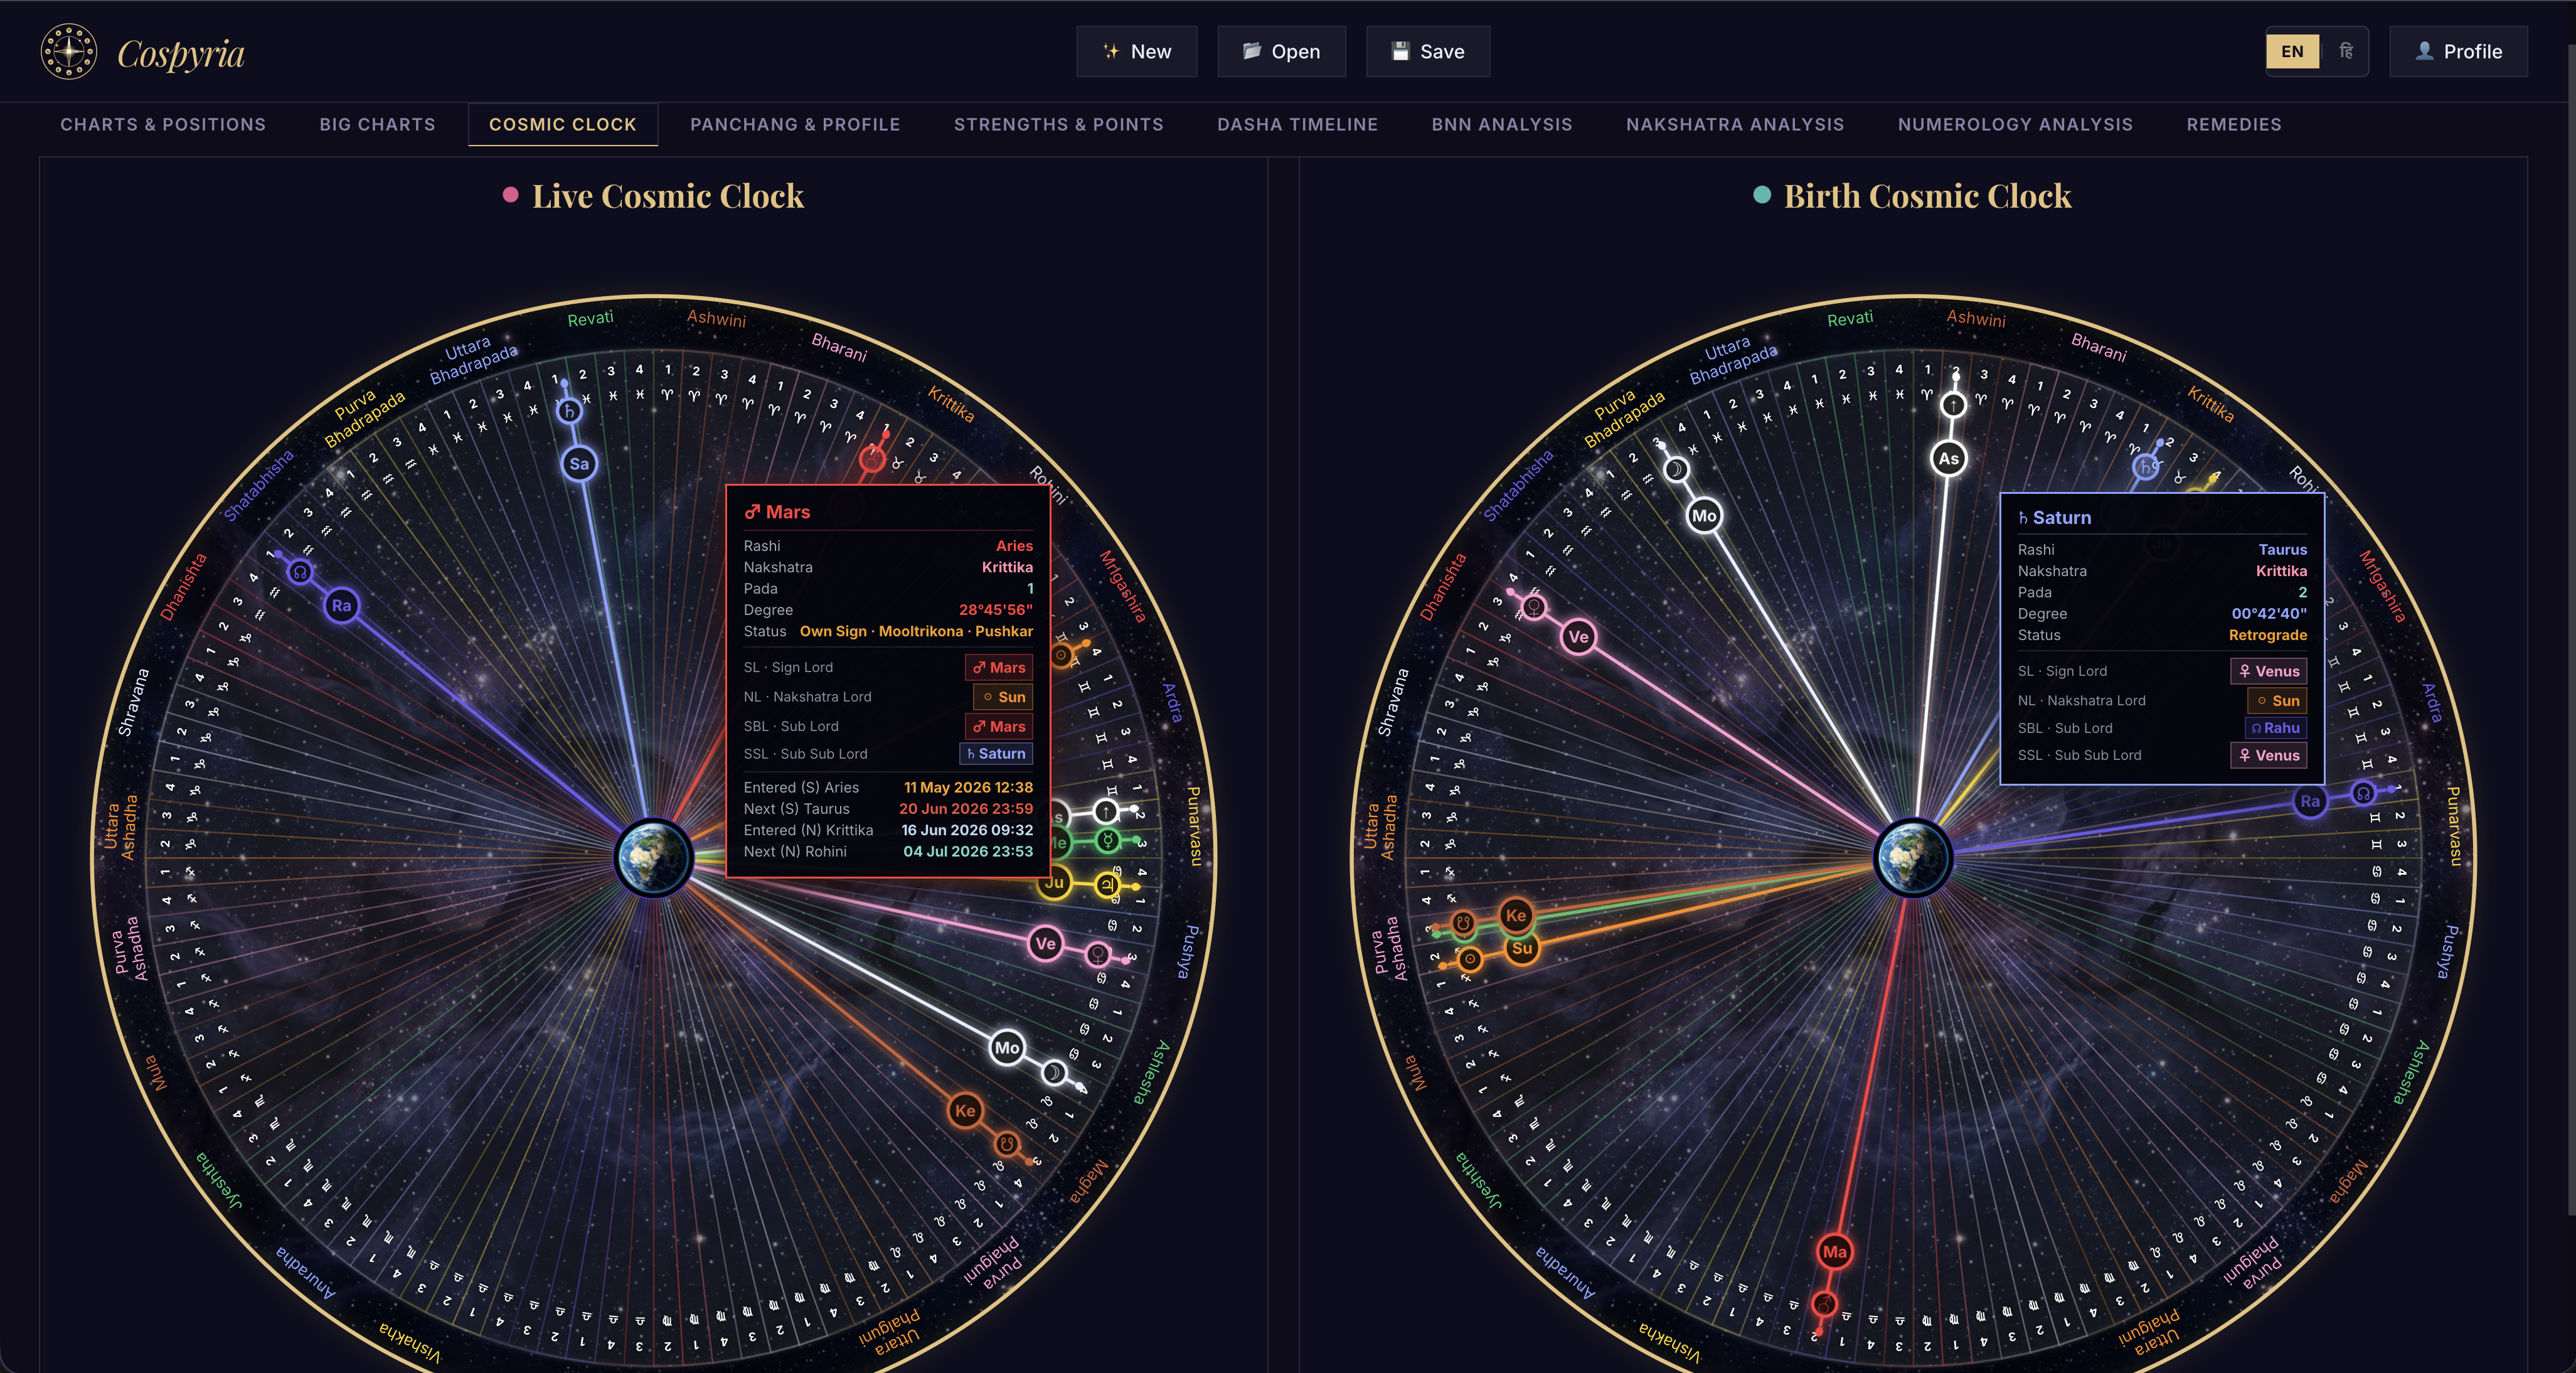Open the Strengths & Points tab

(1058, 124)
